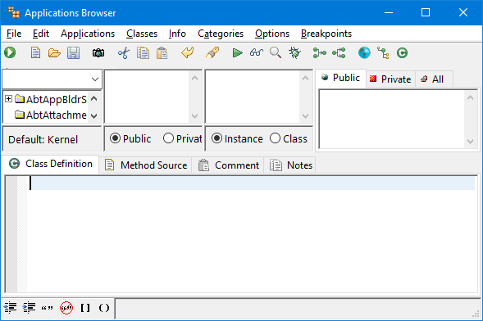
Task: Click the square brackets icon
Action: pos(85,307)
